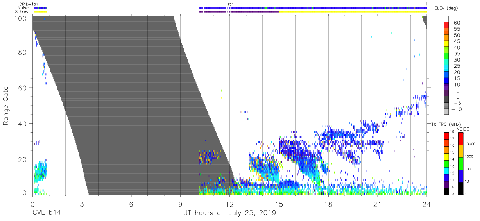480x221 pixels.
Task: Click the "Range Gate" y-axis label
Action: (6, 106)
